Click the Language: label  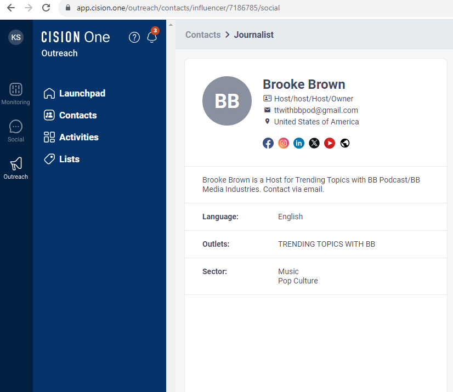(220, 217)
